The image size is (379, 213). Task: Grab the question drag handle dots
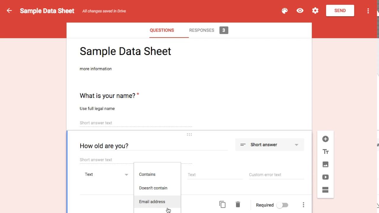[x=189, y=135]
